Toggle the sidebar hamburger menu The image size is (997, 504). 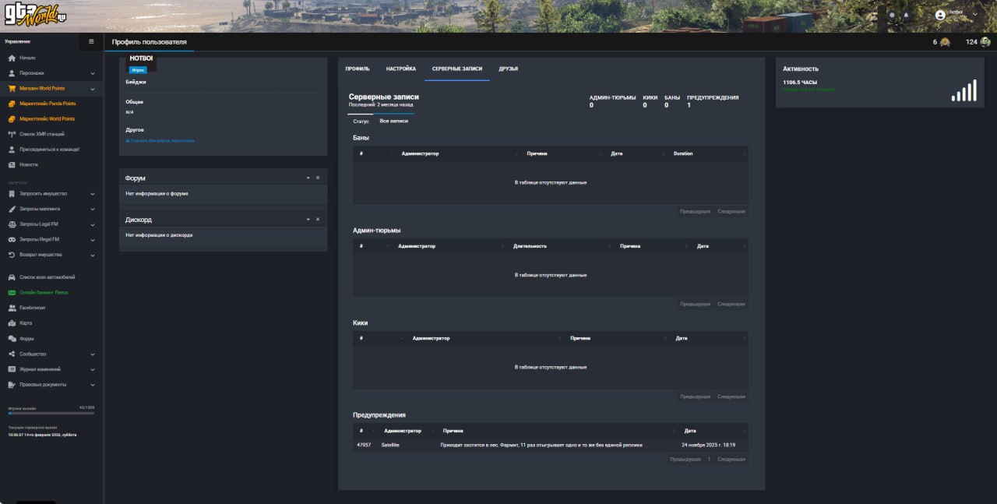[91, 41]
